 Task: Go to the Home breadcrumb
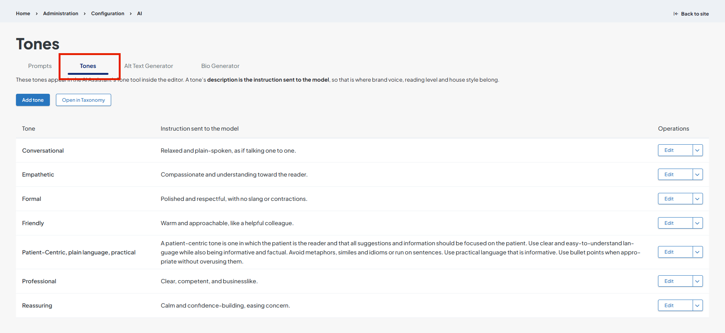(23, 14)
